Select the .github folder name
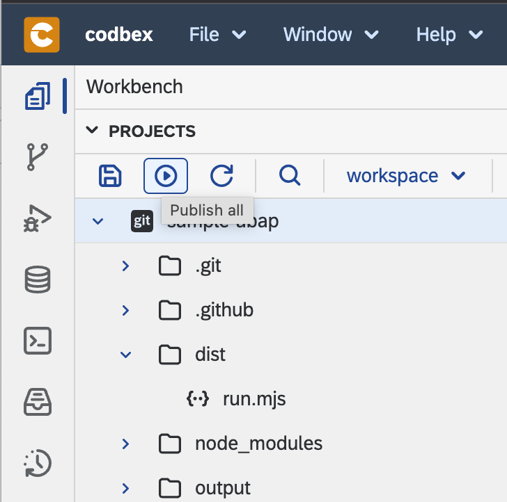This screenshot has height=502, width=507. click(x=224, y=311)
